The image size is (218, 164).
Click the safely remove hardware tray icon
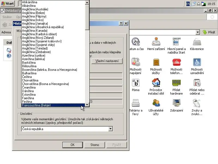coord(199,4)
